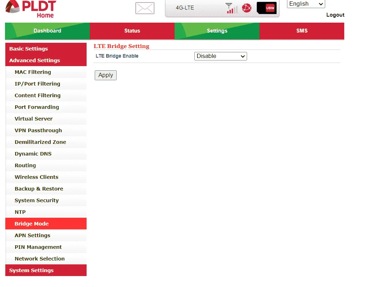
Task: Open Network Selection settings
Action: [46, 259]
